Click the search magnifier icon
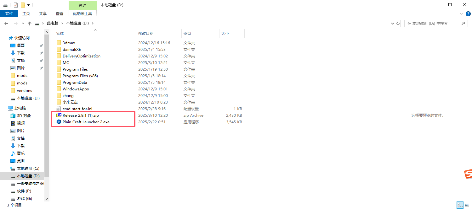 pos(463,24)
